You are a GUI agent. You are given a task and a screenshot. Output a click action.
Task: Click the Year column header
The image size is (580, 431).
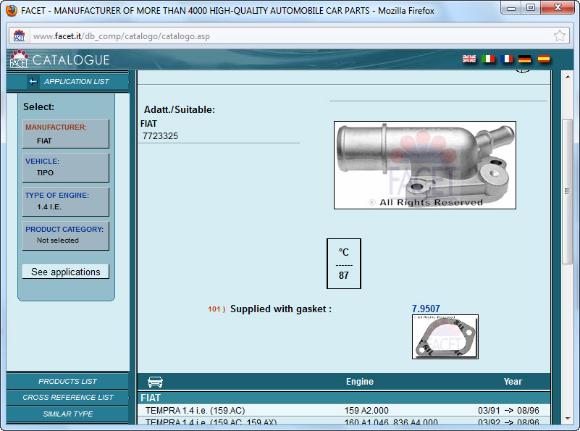coord(513,382)
